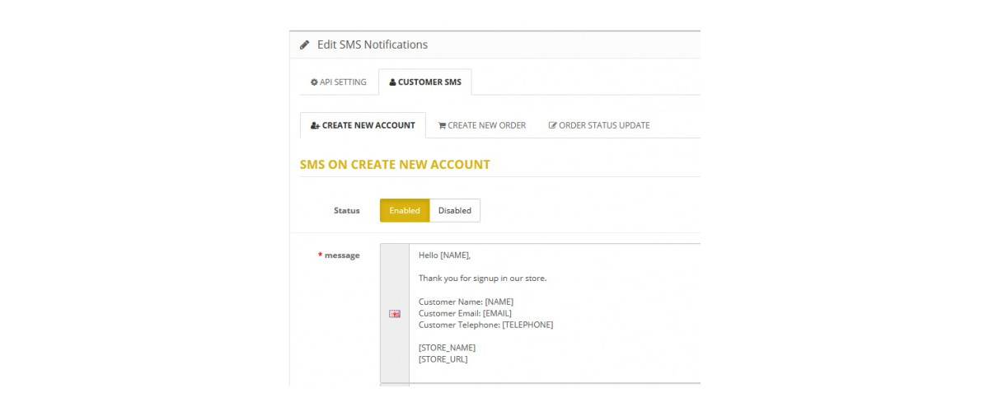Click the required message field label

[x=339, y=255]
